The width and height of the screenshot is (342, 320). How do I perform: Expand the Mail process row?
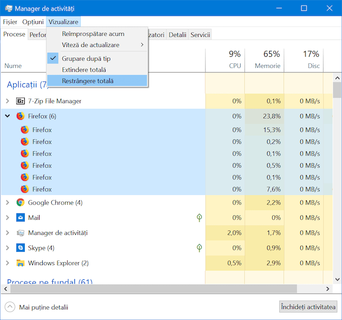point(7,218)
